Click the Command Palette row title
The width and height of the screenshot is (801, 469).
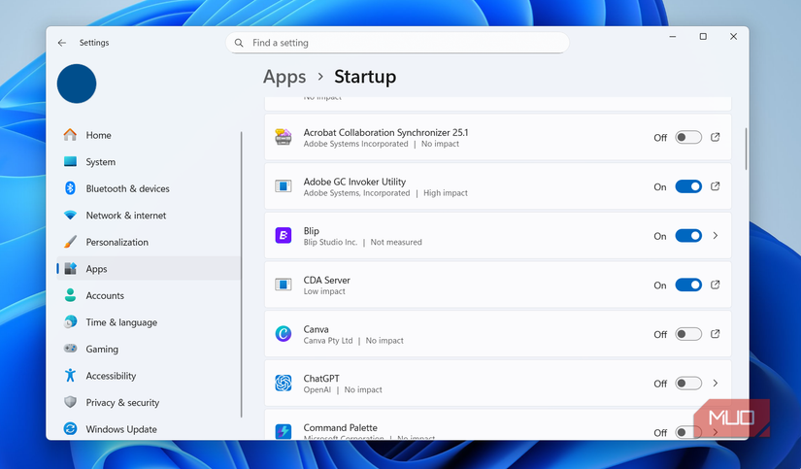[340, 427]
